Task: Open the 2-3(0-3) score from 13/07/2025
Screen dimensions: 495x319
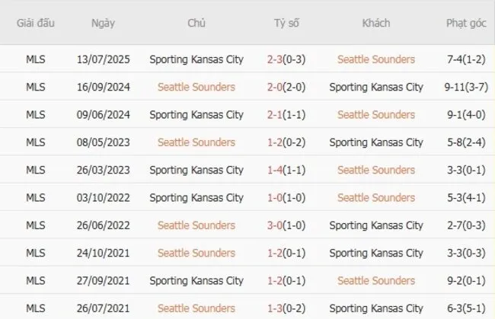Action: coord(286,59)
